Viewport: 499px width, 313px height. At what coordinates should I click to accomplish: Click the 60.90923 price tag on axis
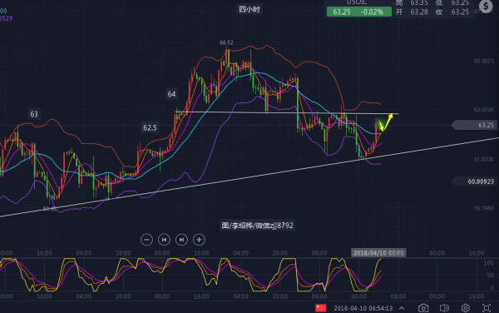(x=474, y=181)
